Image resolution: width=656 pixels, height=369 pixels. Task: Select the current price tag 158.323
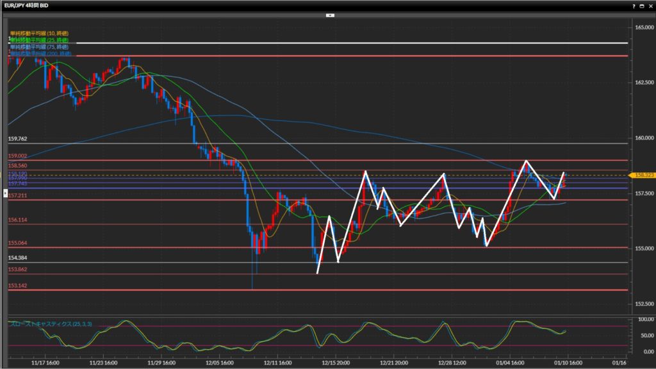pyautogui.click(x=641, y=174)
